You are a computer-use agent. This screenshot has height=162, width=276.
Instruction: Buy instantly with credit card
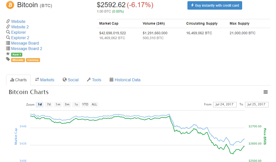215,5
